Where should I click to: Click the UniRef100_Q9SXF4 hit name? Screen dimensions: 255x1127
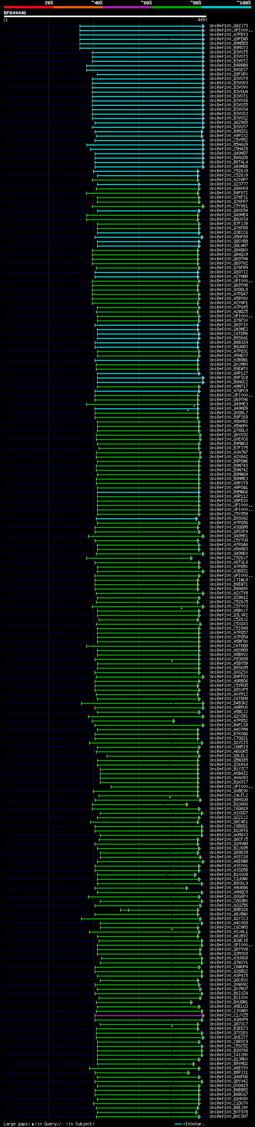click(x=229, y=532)
